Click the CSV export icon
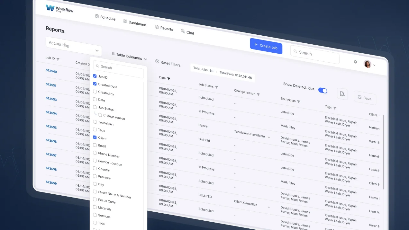This screenshot has width=409, height=230. click(342, 94)
